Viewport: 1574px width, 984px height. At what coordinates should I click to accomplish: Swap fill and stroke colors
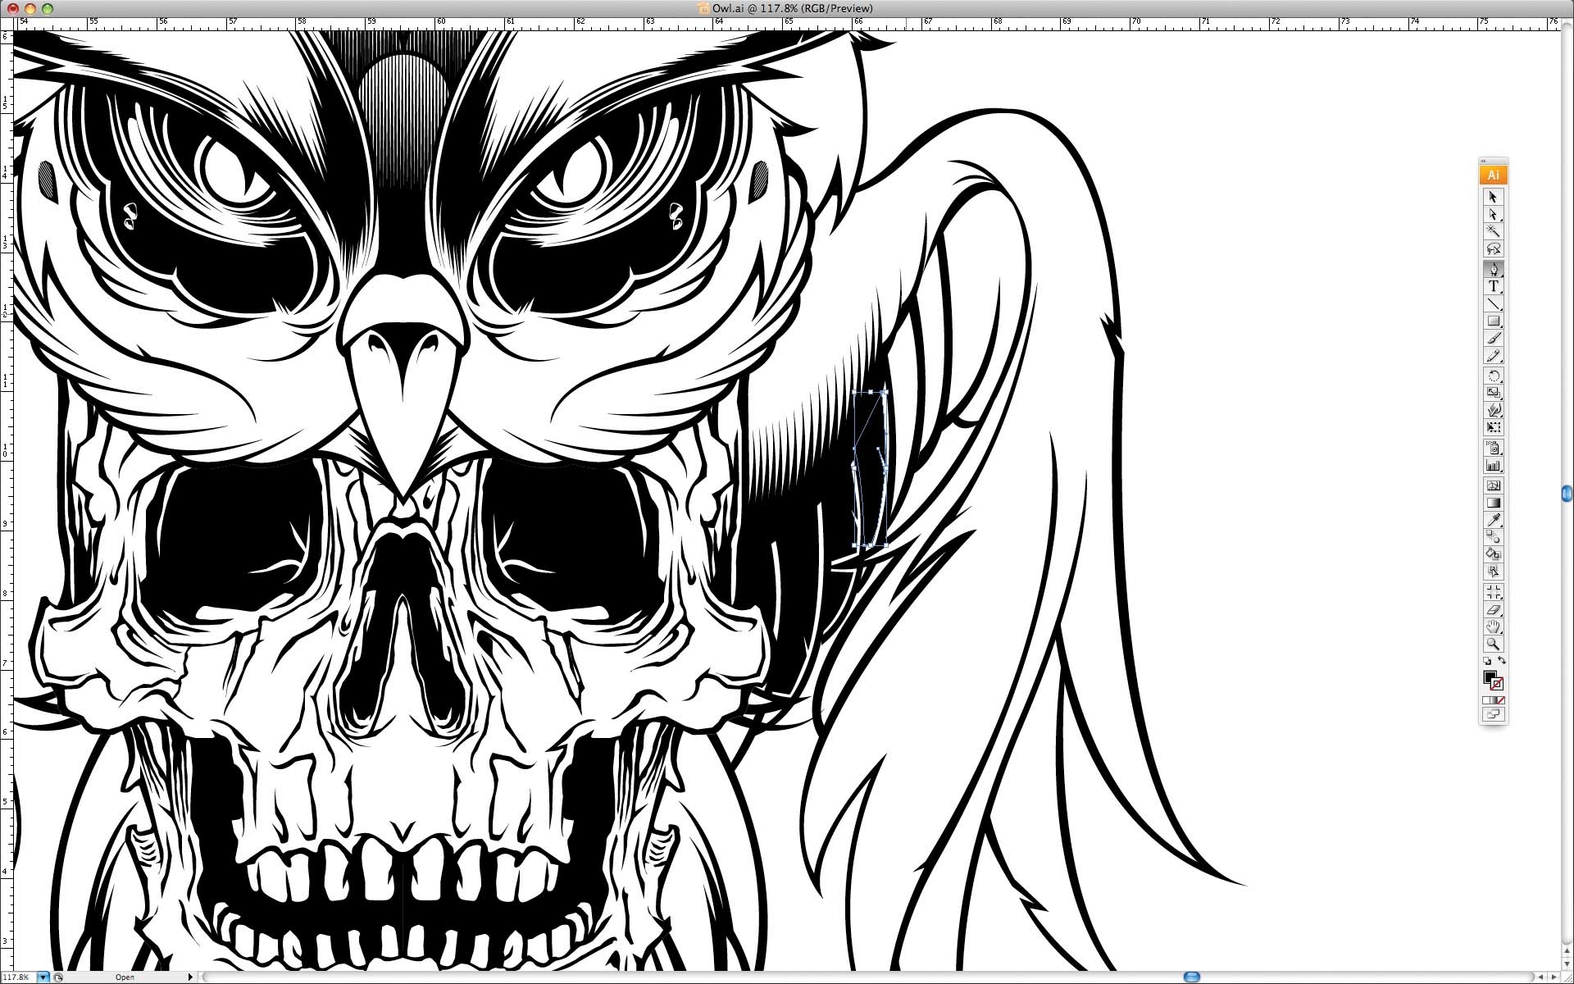[1502, 661]
